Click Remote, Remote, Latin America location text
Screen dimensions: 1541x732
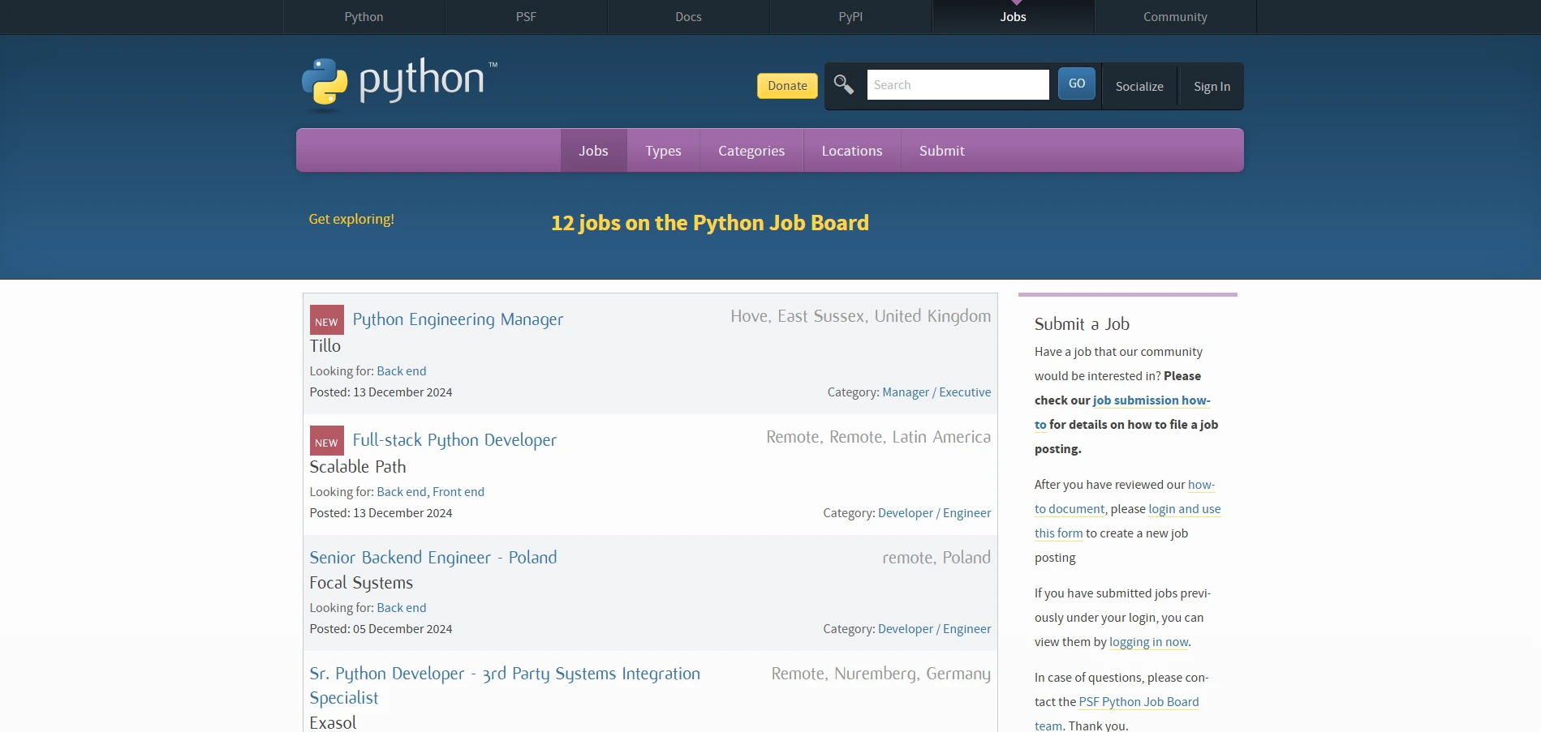click(878, 437)
